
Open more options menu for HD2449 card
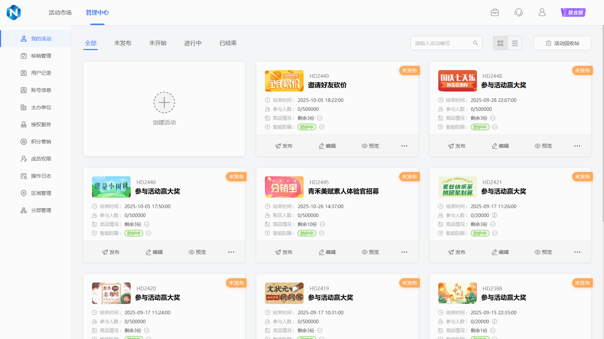tap(404, 146)
